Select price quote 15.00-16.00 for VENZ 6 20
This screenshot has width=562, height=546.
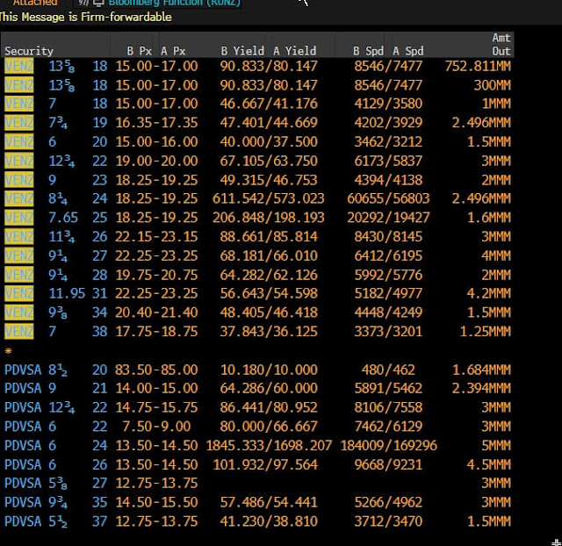[x=156, y=141]
